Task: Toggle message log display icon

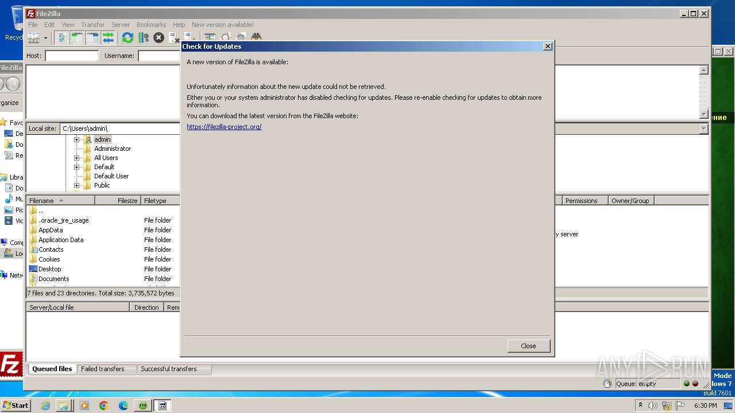Action: (61, 38)
